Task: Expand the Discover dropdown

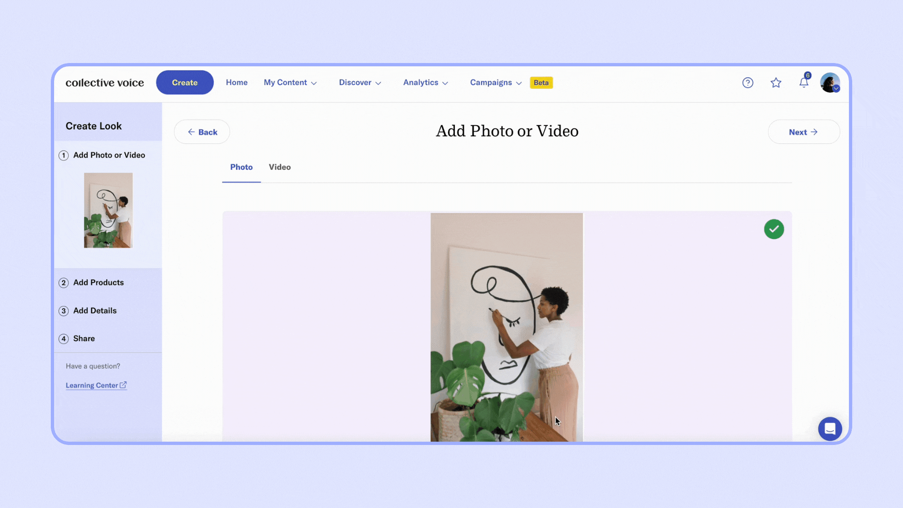Action: tap(360, 82)
